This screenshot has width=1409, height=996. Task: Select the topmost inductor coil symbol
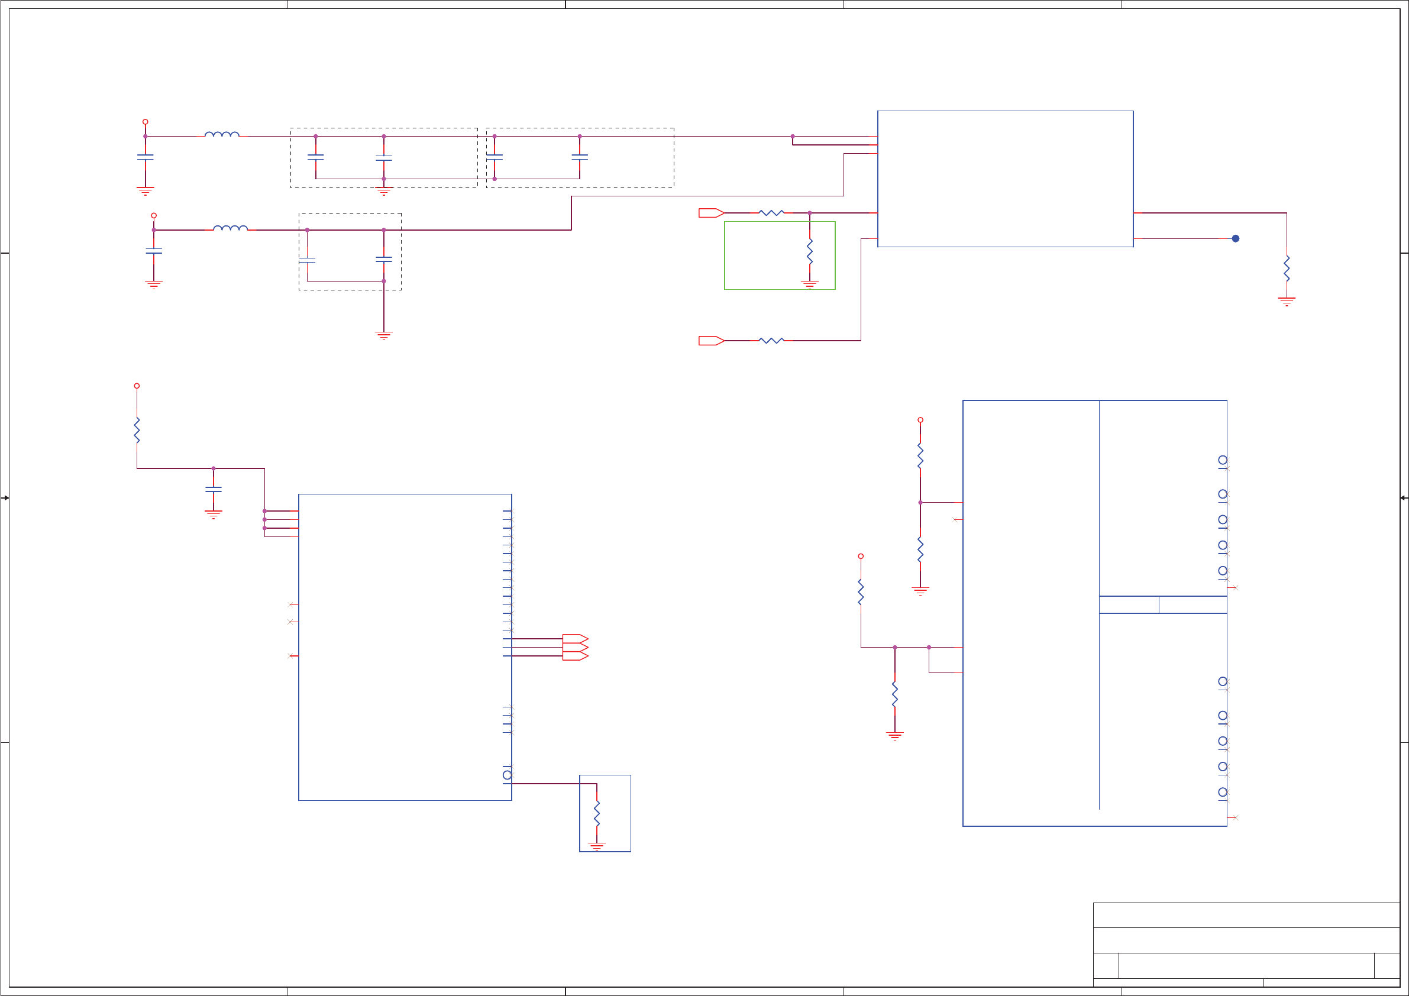222,134
